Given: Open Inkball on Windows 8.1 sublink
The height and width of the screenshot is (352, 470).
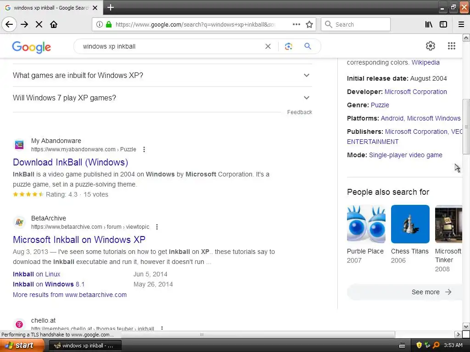Looking at the screenshot, I should pos(49,284).
